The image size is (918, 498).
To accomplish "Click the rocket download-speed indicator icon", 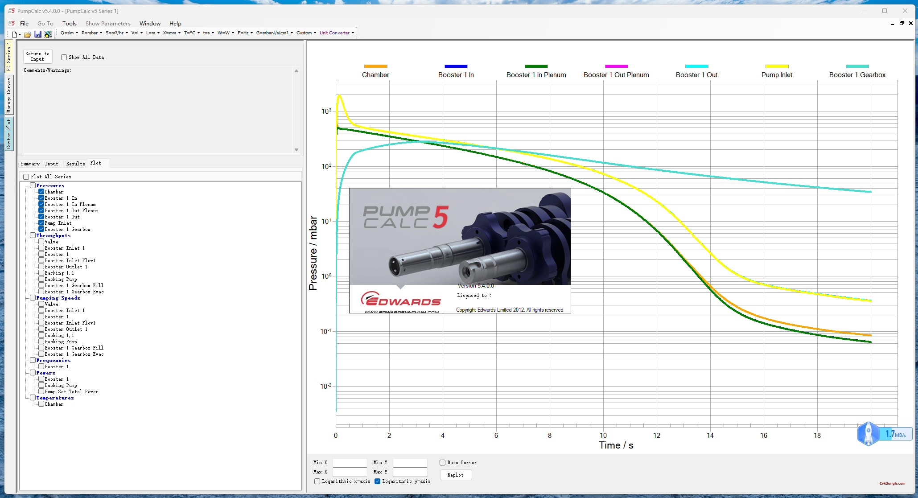I will (x=869, y=433).
